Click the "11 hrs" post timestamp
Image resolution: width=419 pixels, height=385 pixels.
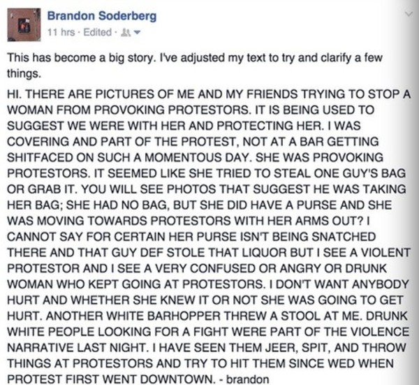point(61,32)
